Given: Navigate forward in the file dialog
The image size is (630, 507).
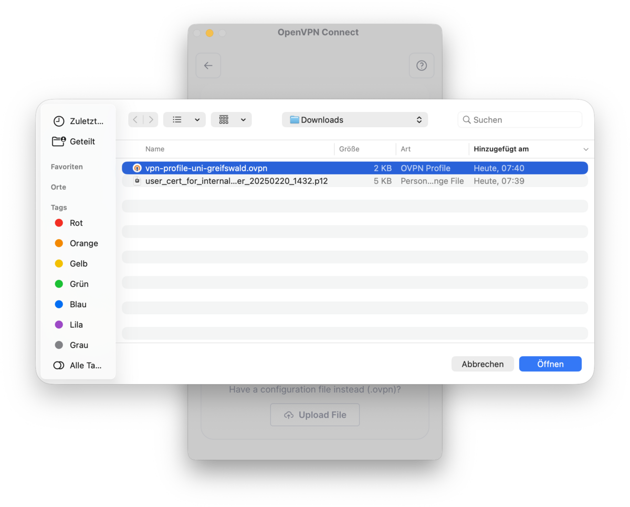Looking at the screenshot, I should (x=151, y=120).
